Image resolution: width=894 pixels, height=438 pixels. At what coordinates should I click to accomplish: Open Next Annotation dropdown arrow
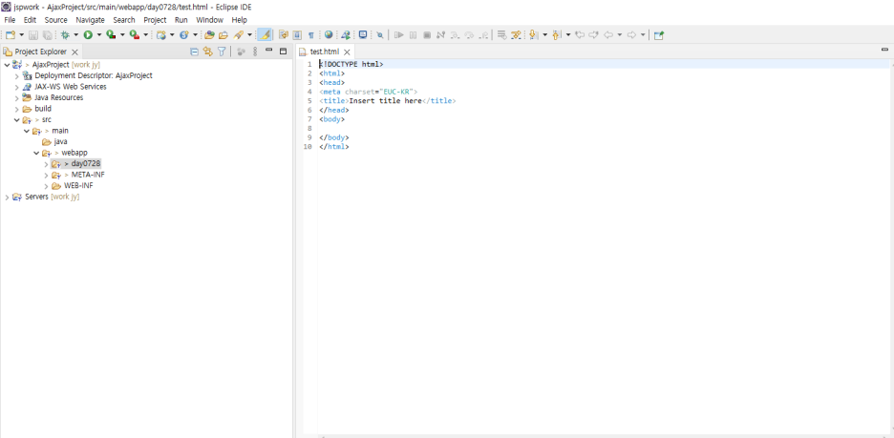coord(544,34)
